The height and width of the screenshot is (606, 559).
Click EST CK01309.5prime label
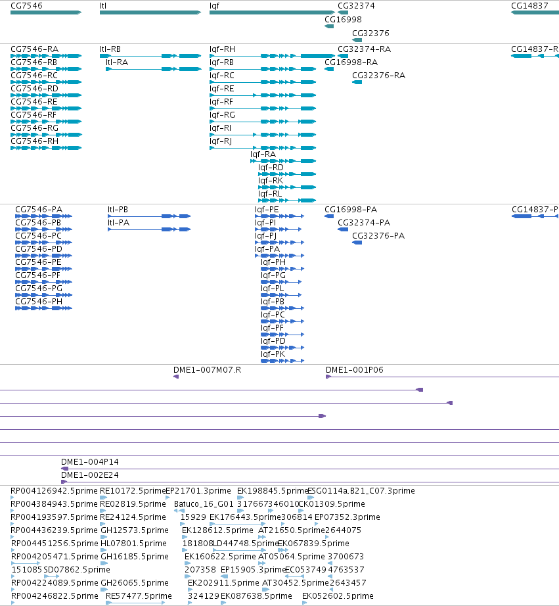pyautogui.click(x=332, y=504)
